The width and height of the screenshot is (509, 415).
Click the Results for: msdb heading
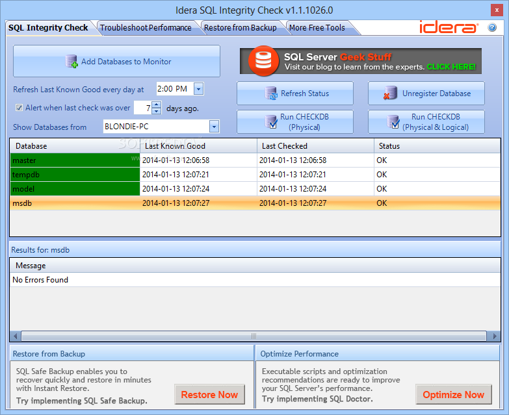[x=40, y=250]
